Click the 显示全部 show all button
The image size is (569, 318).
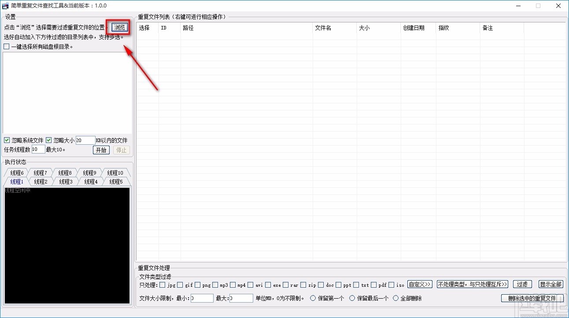[x=550, y=285]
